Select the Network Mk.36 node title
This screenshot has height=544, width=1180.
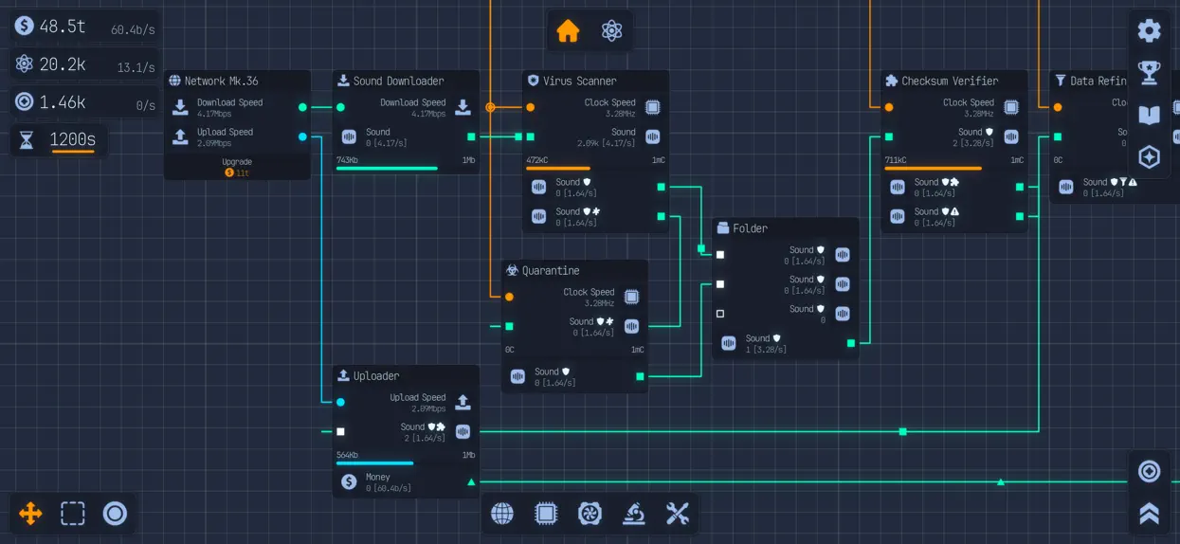221,81
